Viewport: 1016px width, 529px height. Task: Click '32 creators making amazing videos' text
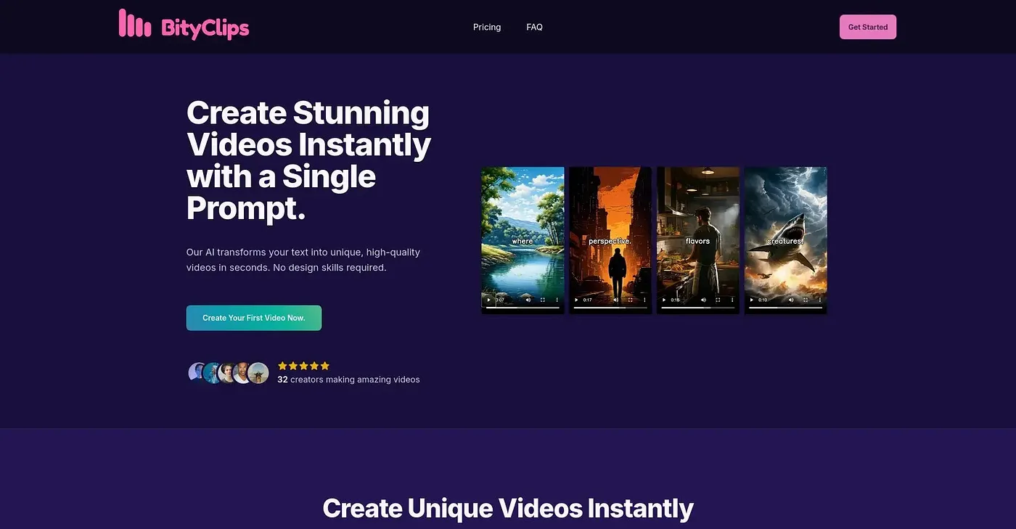[348, 380]
